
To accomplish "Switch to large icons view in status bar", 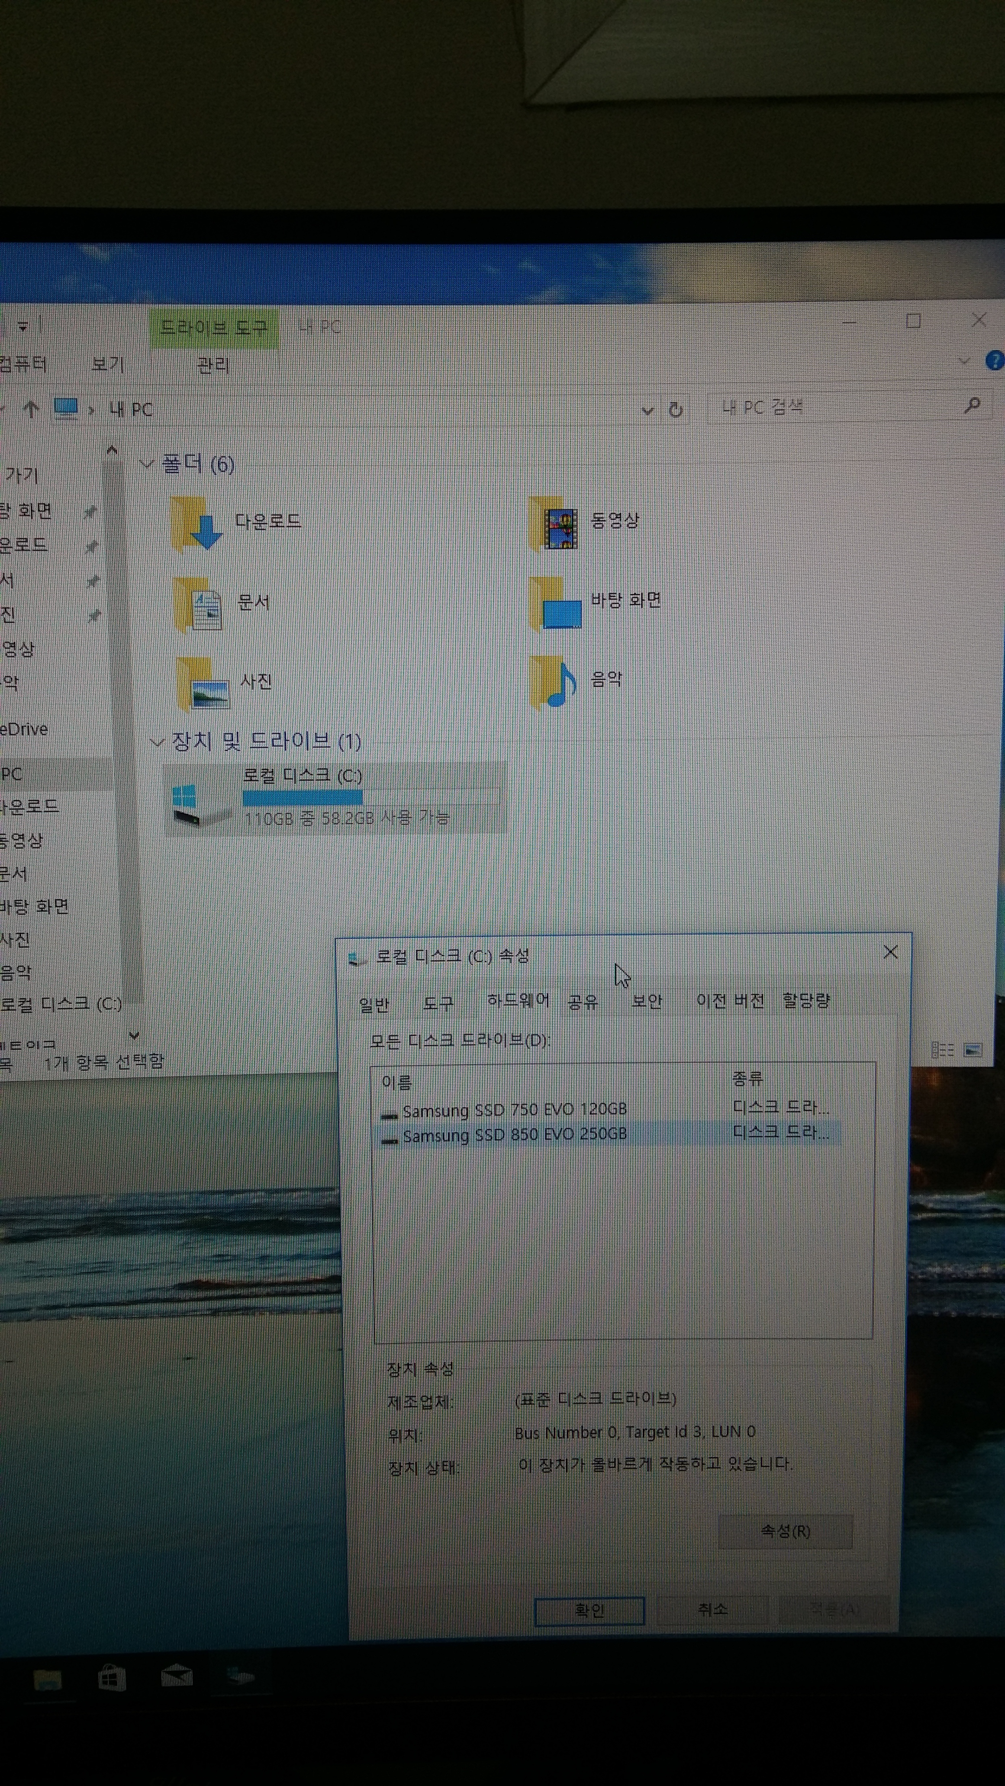I will (x=973, y=1050).
